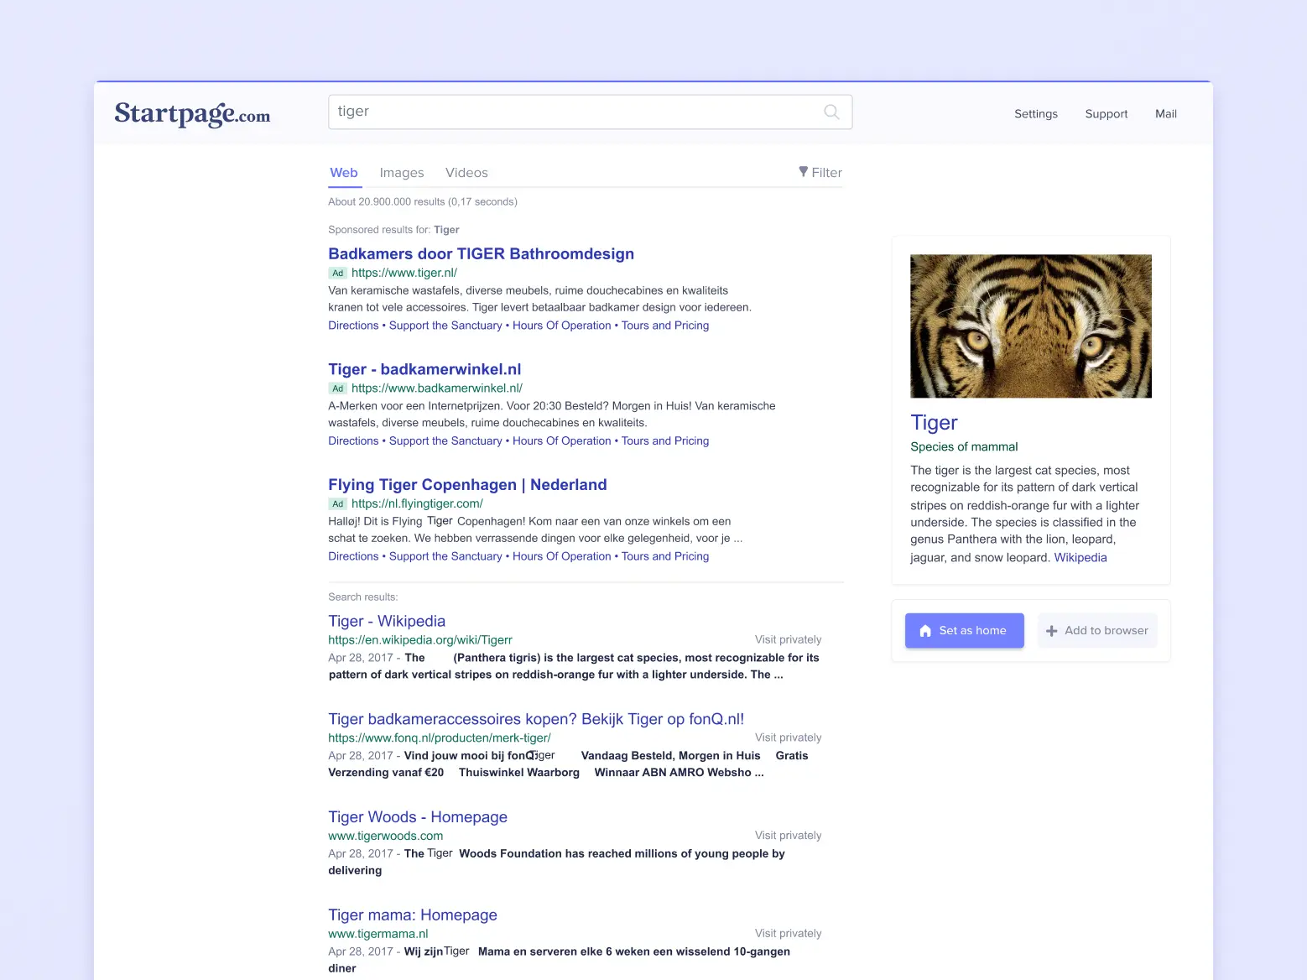The image size is (1307, 980).
Task: Click Tours and Pricing under Flying Tiger ad
Action: click(x=665, y=556)
